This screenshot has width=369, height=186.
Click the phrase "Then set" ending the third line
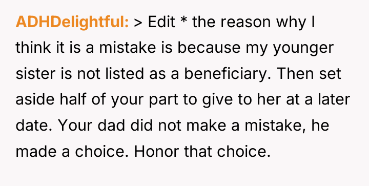coord(307,74)
